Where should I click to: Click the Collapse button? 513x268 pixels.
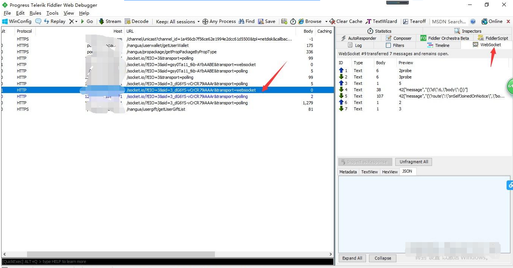pos(383,258)
